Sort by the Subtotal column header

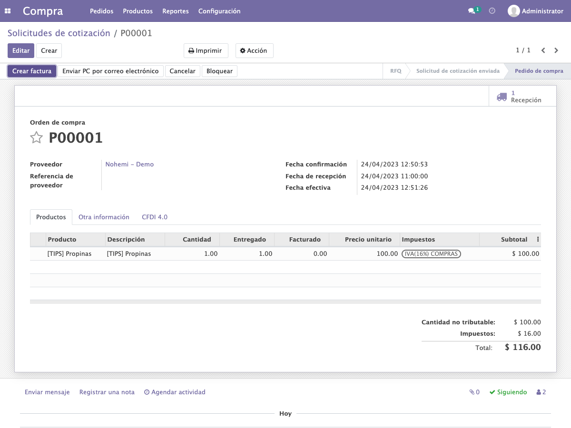click(507, 240)
